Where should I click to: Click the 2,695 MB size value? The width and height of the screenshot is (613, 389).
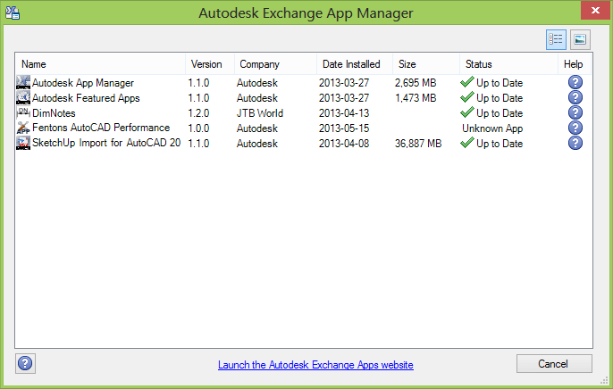coord(416,83)
